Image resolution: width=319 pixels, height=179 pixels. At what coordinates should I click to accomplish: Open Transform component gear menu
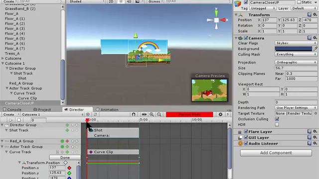tap(315, 14)
